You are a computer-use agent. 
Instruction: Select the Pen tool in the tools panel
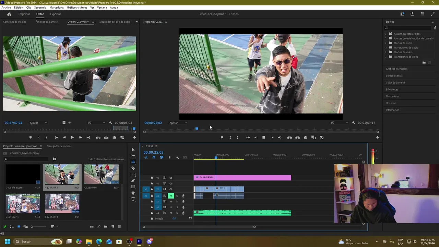click(133, 180)
